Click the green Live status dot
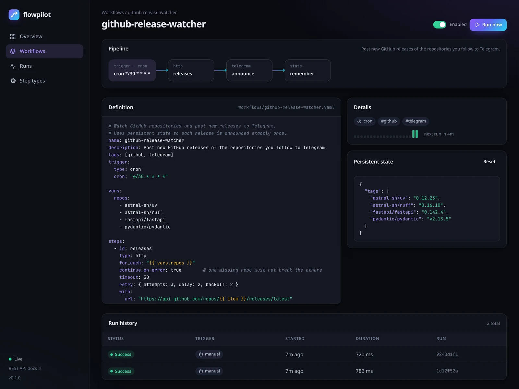This screenshot has height=389, width=519. [10, 359]
